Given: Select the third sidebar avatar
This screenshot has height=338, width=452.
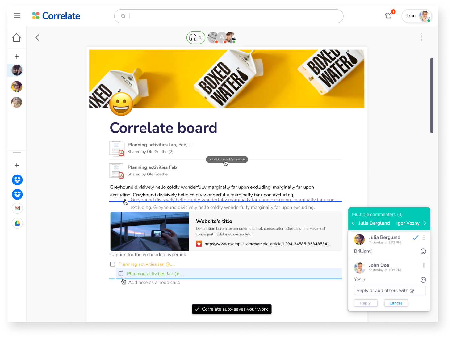Looking at the screenshot, I should pyautogui.click(x=17, y=102).
